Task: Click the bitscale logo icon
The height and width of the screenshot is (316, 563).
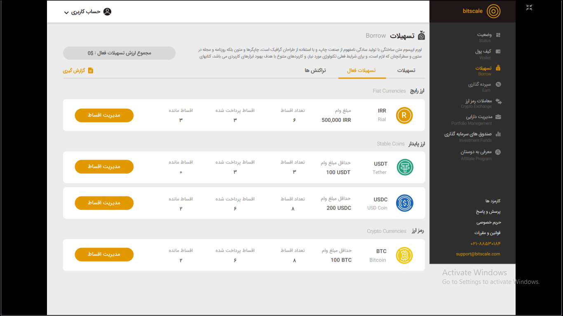Action: (493, 12)
